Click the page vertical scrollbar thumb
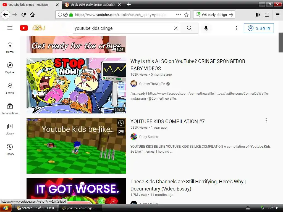The image size is (283, 212). [281, 43]
